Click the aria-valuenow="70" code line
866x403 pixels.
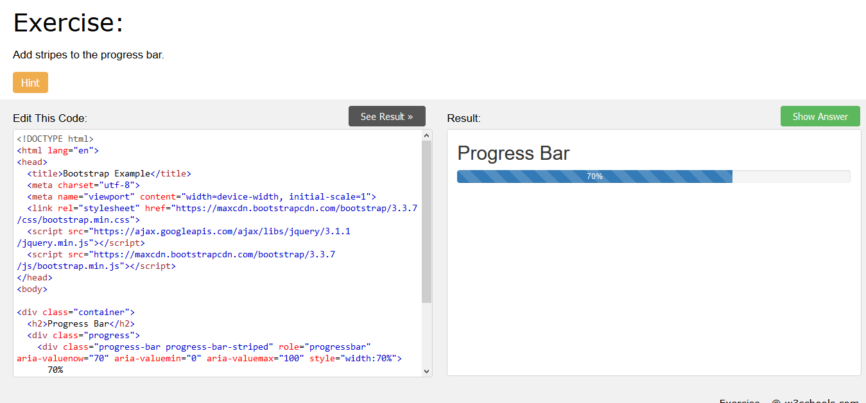[x=209, y=358]
